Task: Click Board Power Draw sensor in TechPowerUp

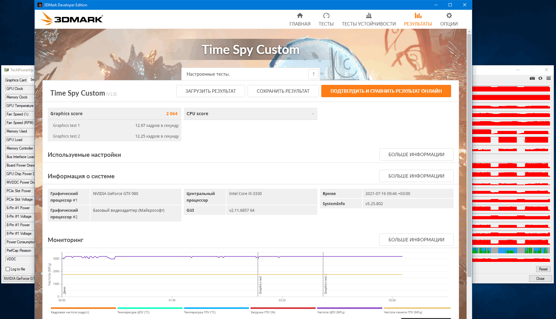Action: (20, 165)
